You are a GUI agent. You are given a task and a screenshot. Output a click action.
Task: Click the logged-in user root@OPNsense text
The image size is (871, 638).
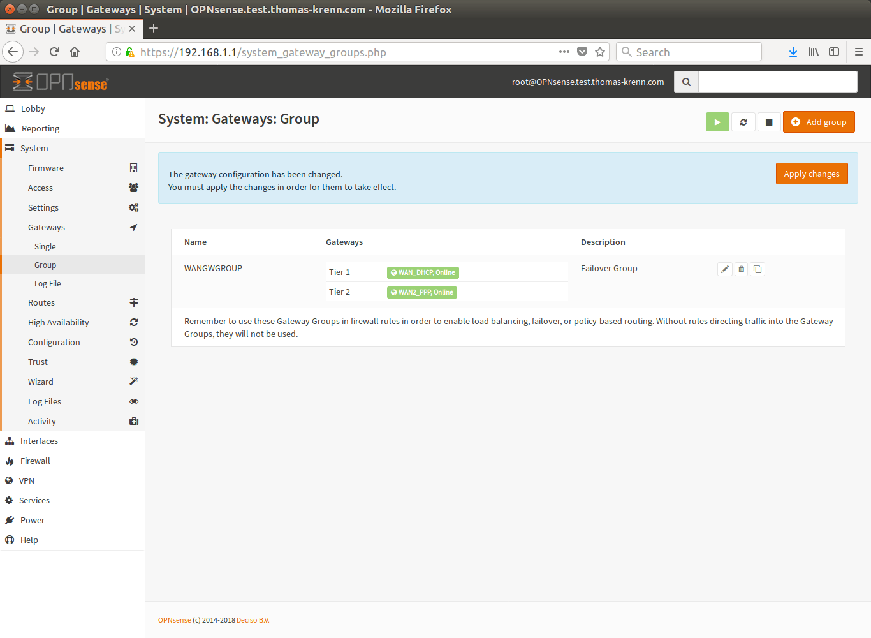pyautogui.click(x=588, y=82)
